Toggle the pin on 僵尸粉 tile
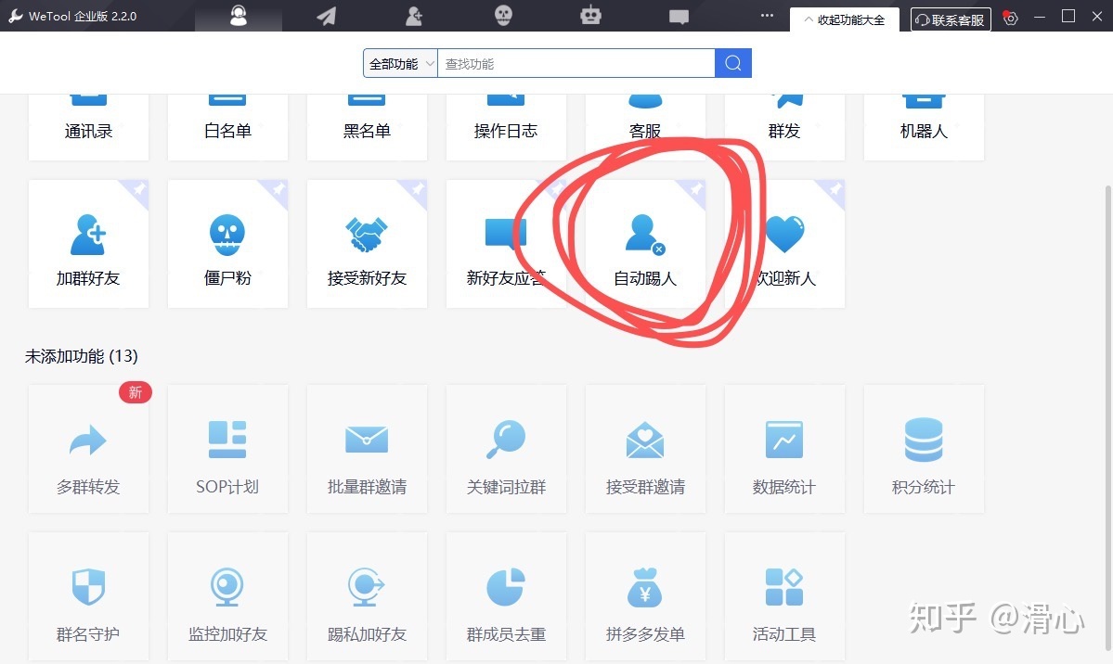Image resolution: width=1113 pixels, height=664 pixels. [x=278, y=189]
